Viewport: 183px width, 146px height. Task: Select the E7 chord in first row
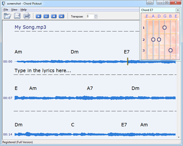pyautogui.click(x=127, y=52)
